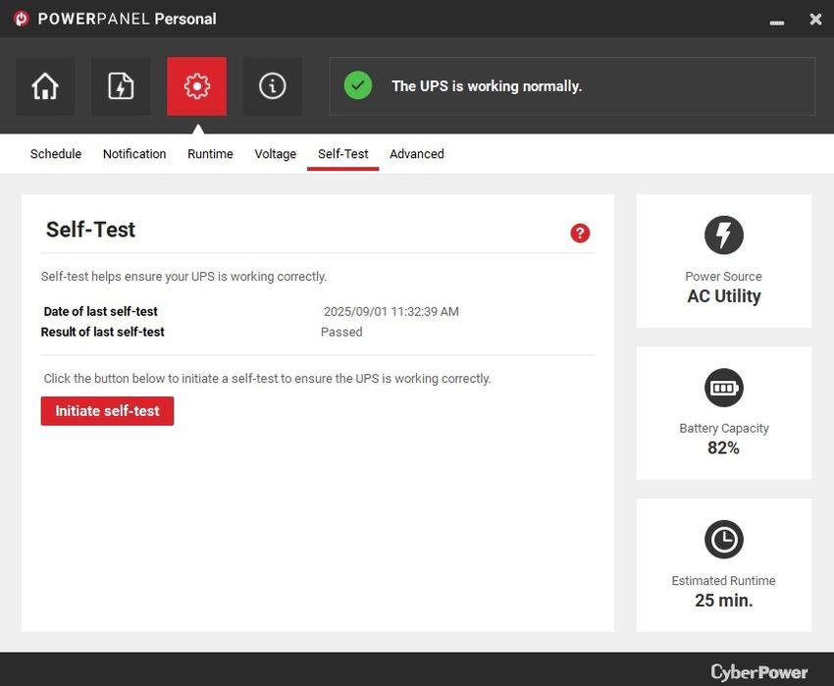Select the red Settings gear icon
This screenshot has height=686, width=834.
point(197,86)
